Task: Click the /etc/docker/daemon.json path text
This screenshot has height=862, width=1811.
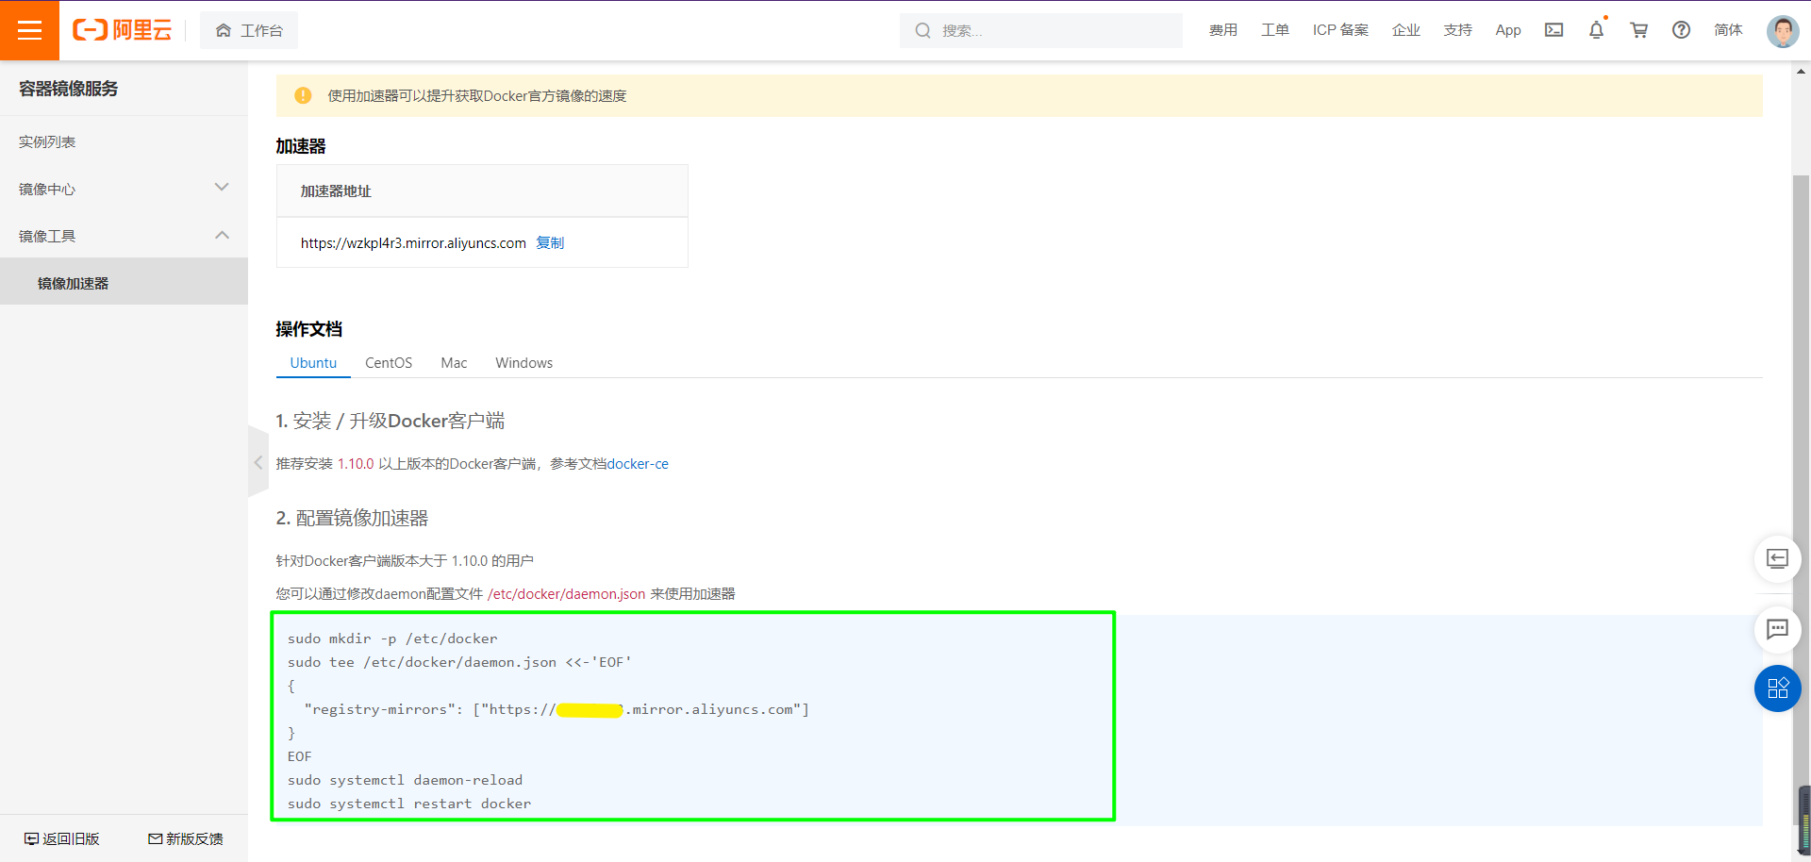Action: [566, 594]
